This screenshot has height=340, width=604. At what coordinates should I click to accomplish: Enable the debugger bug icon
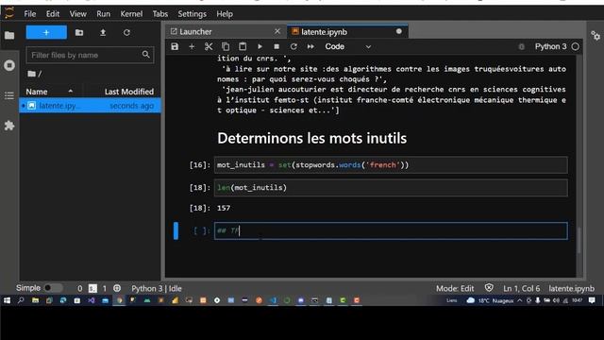point(522,46)
